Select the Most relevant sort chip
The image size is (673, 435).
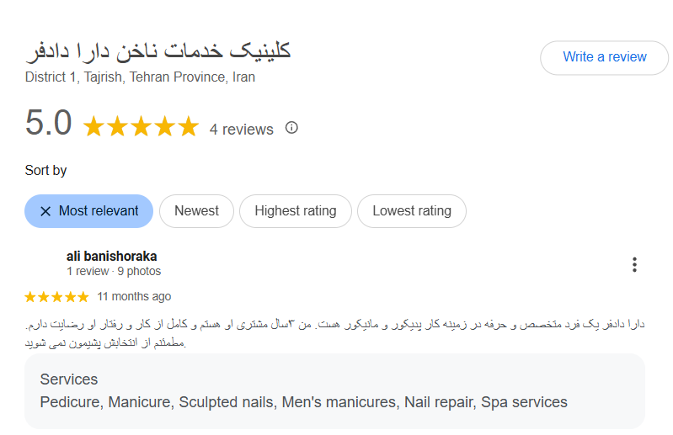point(88,211)
